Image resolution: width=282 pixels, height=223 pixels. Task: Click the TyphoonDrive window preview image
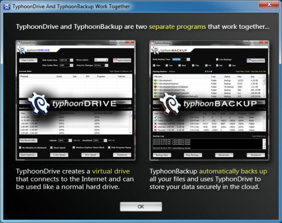[x=76, y=100]
